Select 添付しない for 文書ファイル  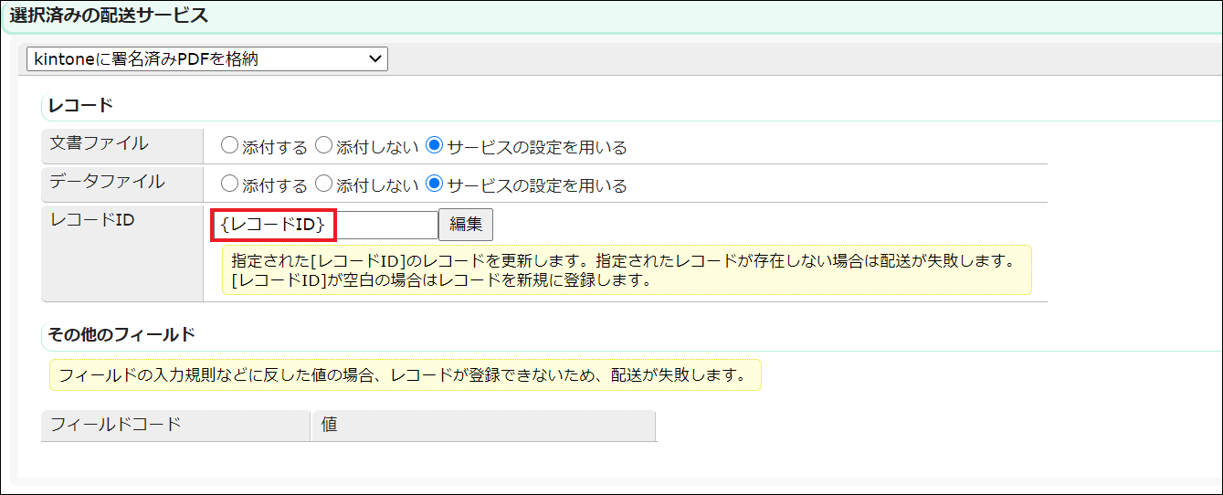pyautogui.click(x=323, y=146)
